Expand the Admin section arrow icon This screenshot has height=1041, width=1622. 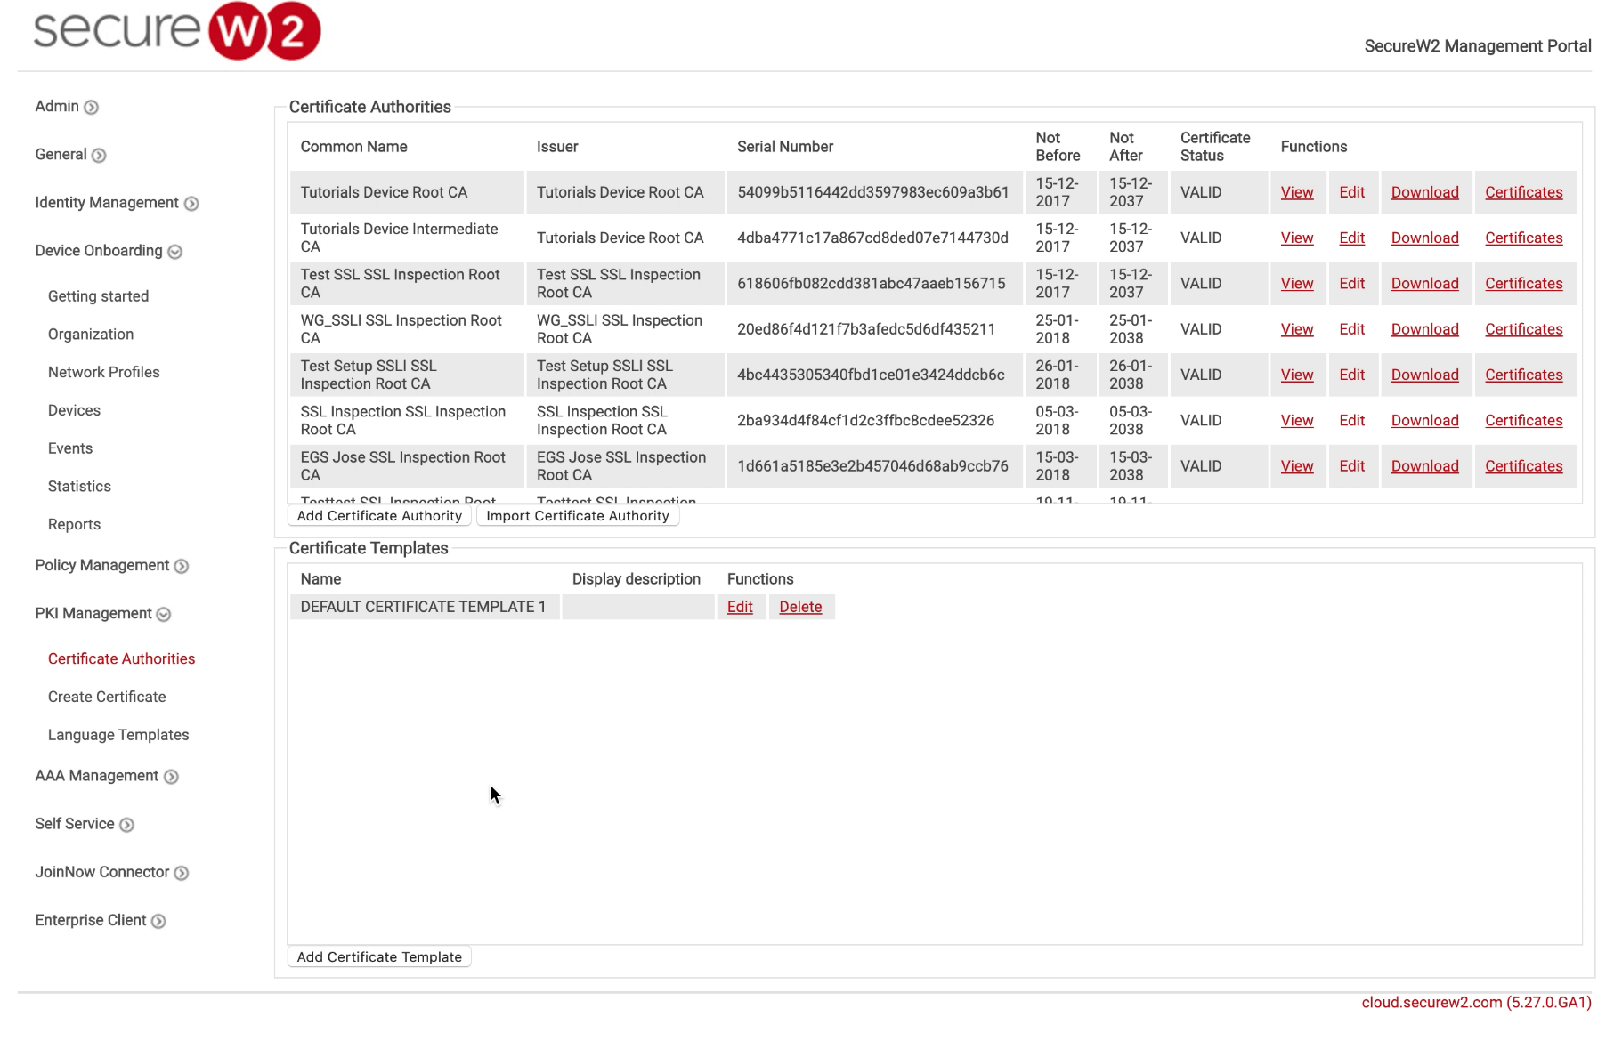click(92, 107)
